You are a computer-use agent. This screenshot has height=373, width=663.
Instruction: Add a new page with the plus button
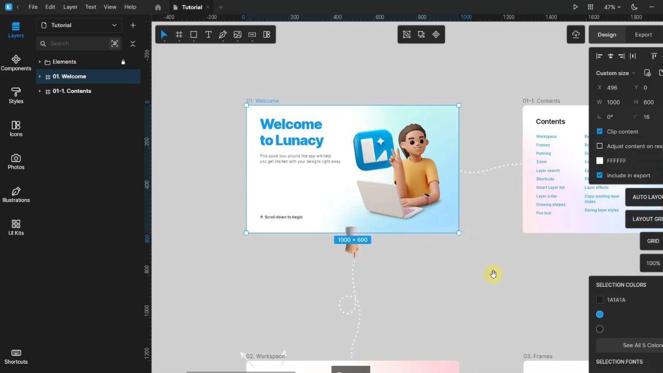coord(133,25)
